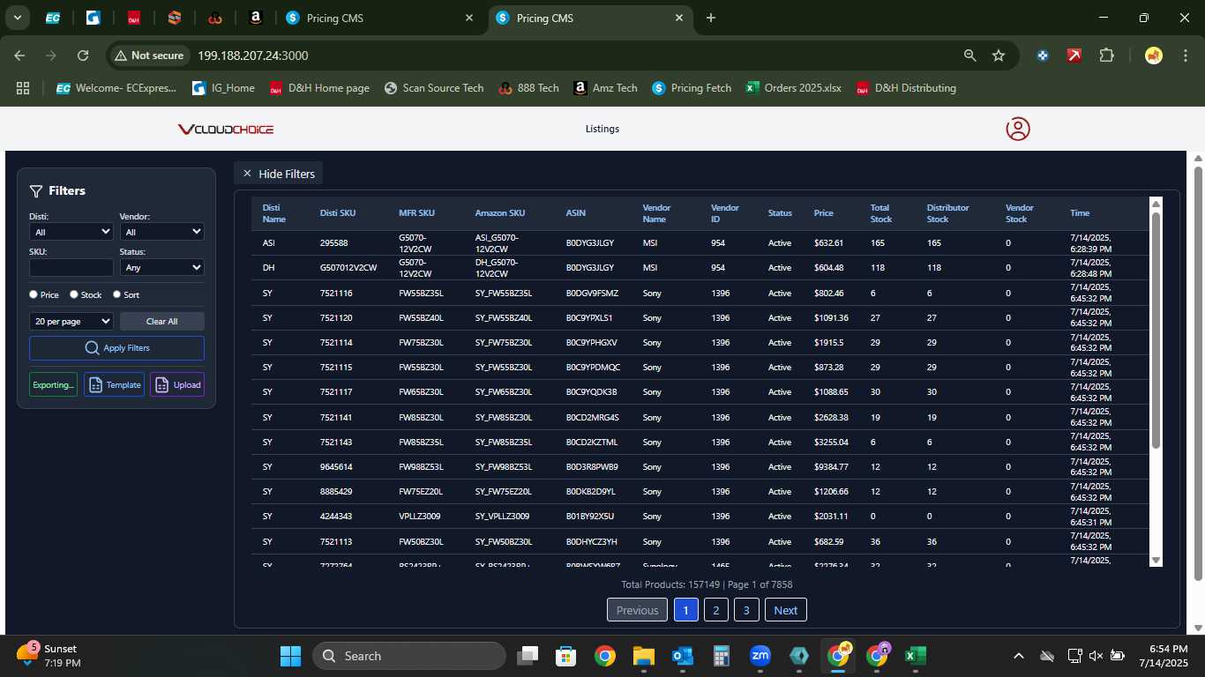
Task: Click the Previous page button
Action: (x=637, y=610)
